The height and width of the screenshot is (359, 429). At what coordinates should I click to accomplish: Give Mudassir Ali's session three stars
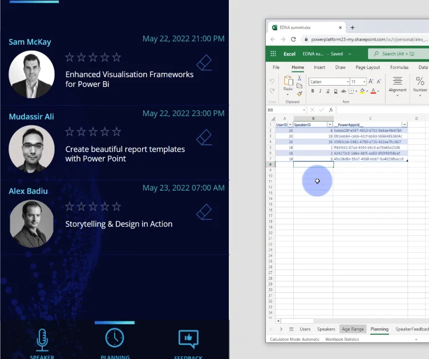[93, 132]
